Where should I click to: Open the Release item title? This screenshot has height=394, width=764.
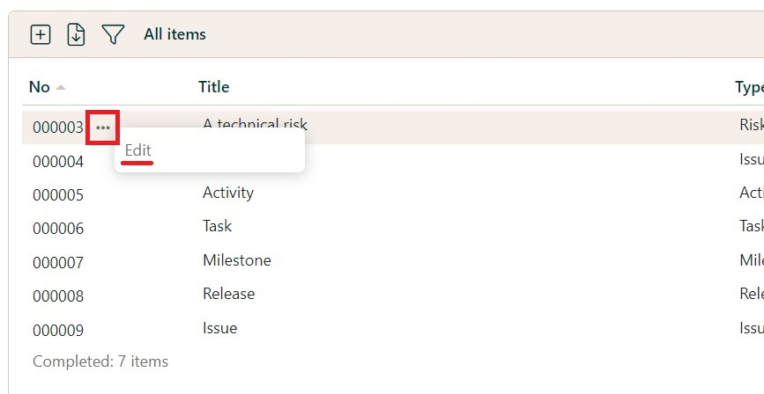click(229, 293)
